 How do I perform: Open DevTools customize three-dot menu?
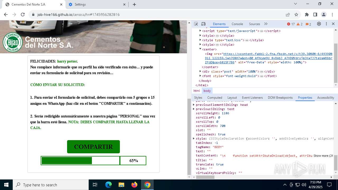point(326,24)
